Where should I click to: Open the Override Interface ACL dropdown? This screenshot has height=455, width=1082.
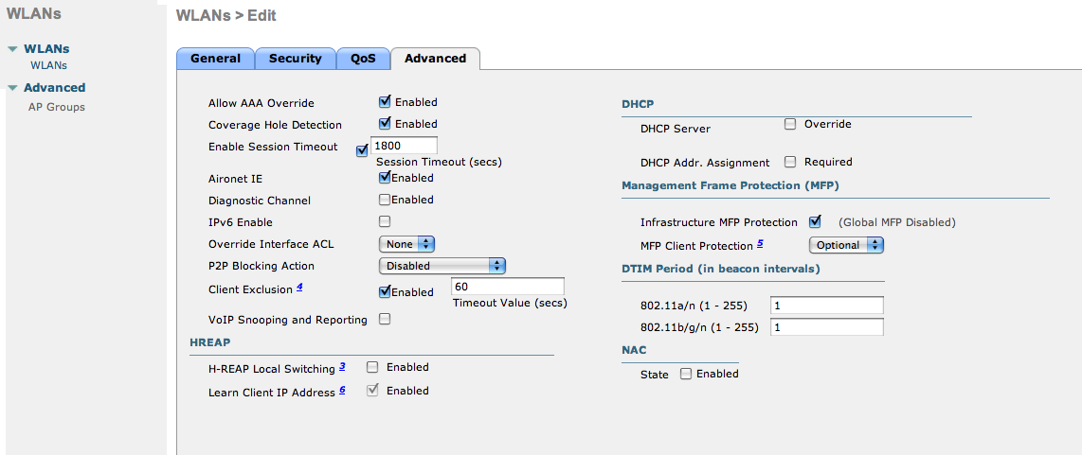[x=408, y=244]
